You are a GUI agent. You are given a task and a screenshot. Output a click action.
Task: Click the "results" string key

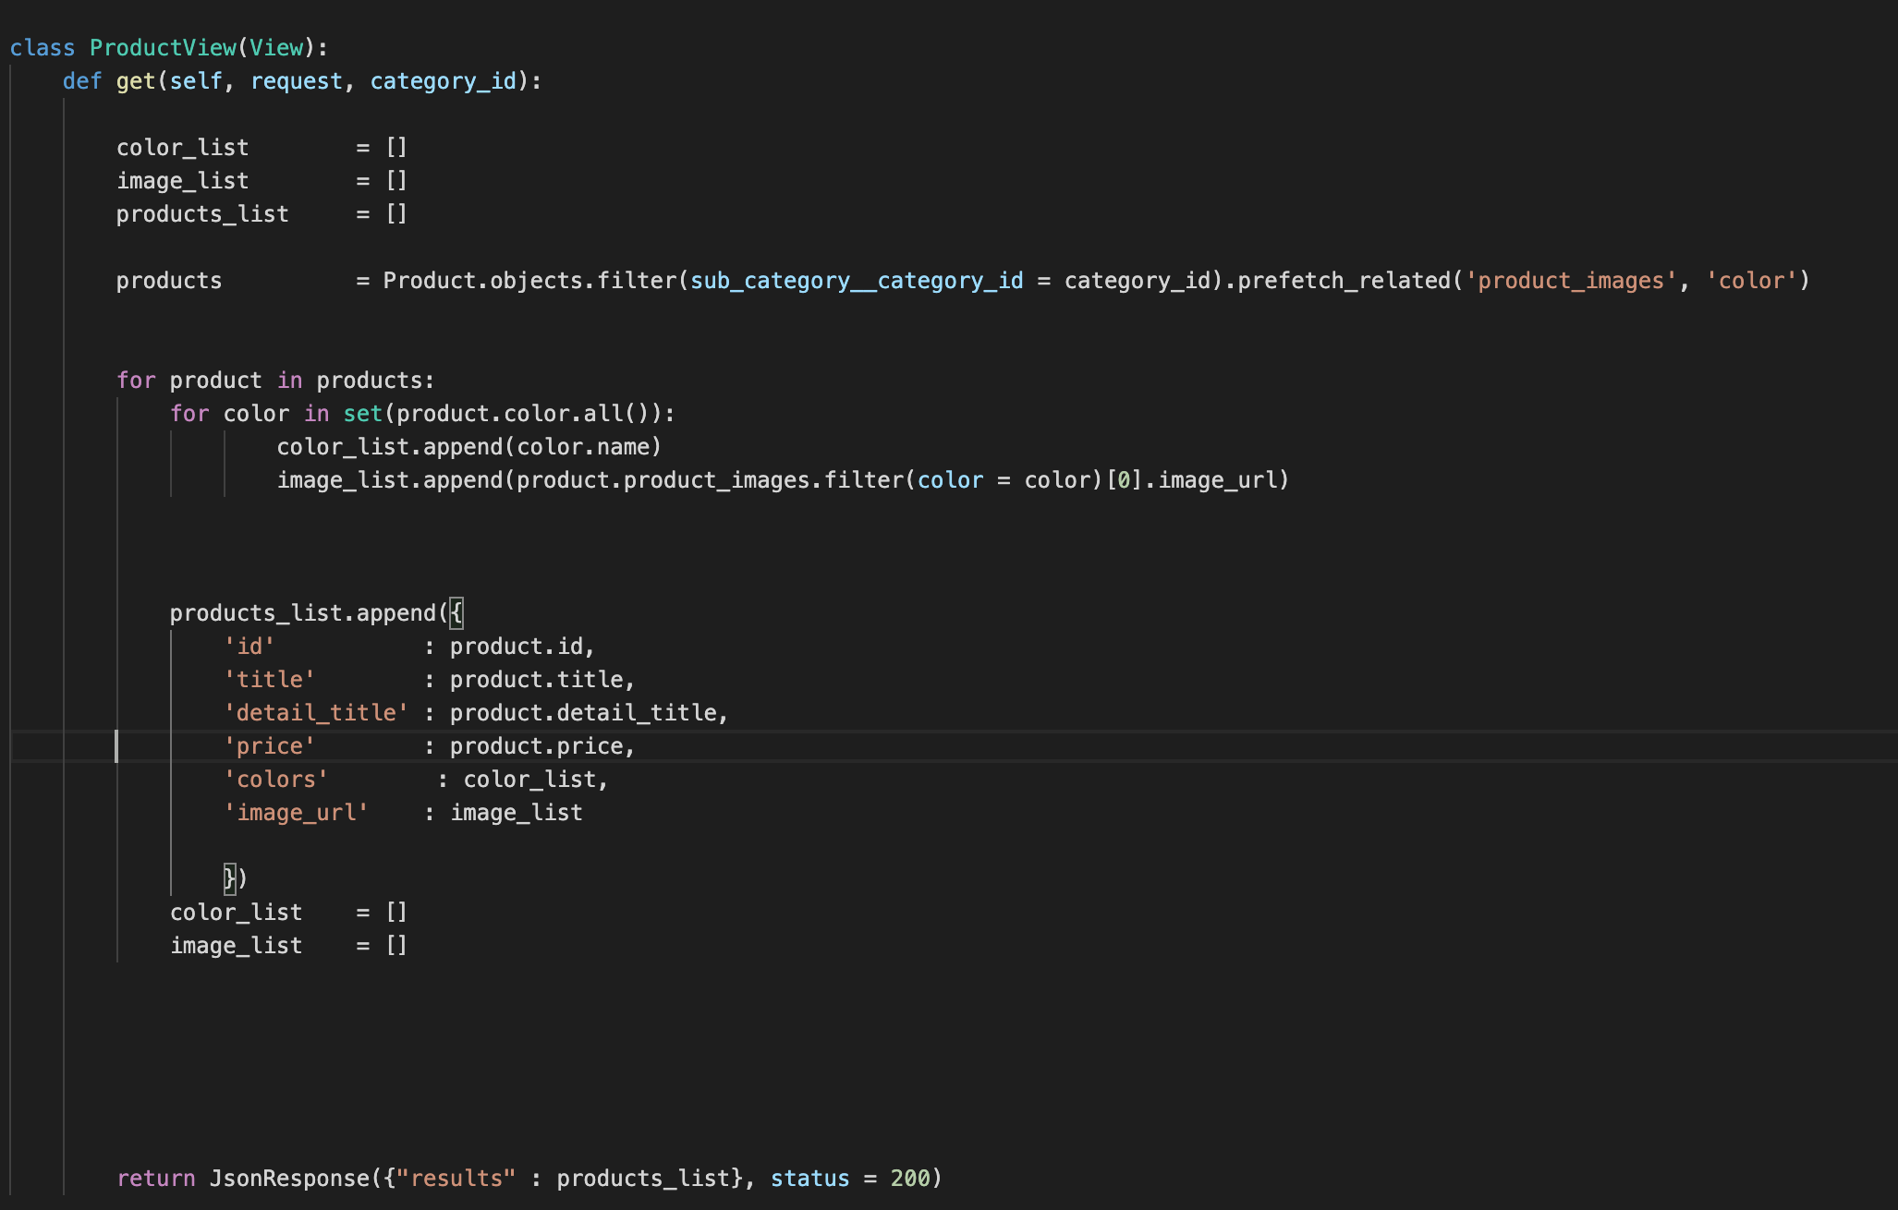(456, 1179)
